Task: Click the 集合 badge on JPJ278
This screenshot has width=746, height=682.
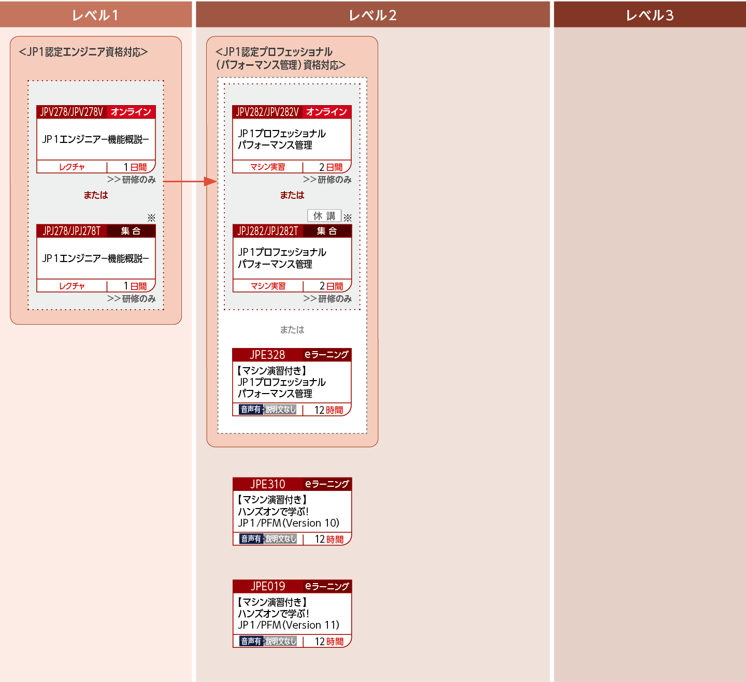Action: click(131, 231)
